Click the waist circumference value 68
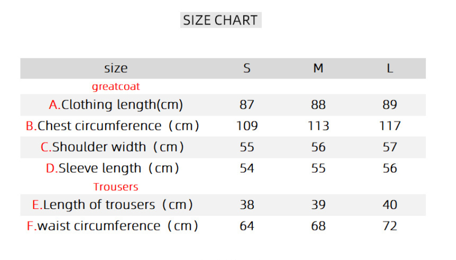 318,226
